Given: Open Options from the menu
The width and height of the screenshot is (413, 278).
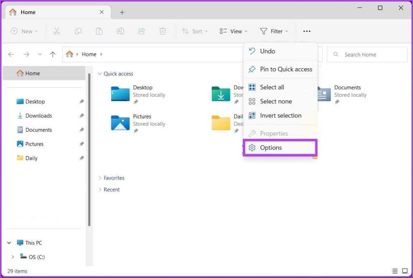Looking at the screenshot, I should [280, 148].
